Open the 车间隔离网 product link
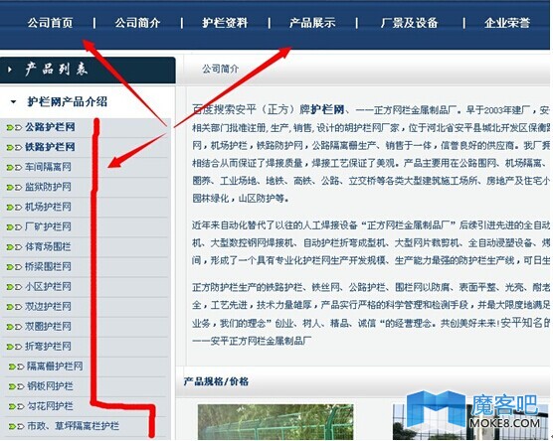 [x=48, y=167]
